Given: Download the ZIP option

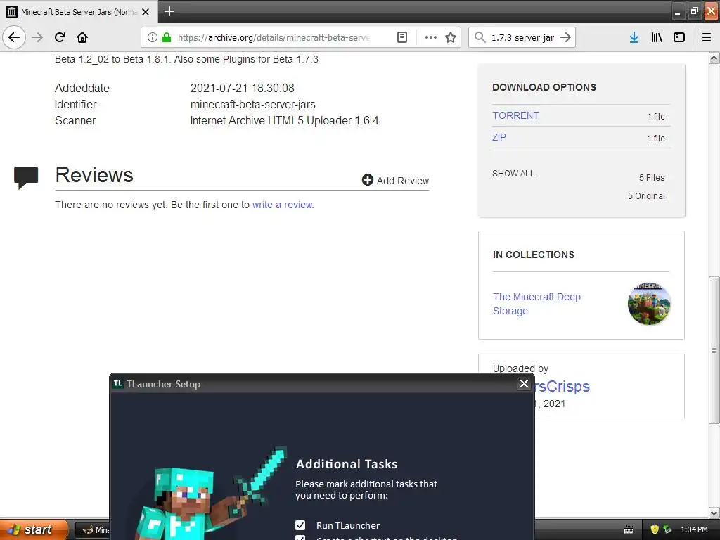Looking at the screenshot, I should [x=499, y=137].
